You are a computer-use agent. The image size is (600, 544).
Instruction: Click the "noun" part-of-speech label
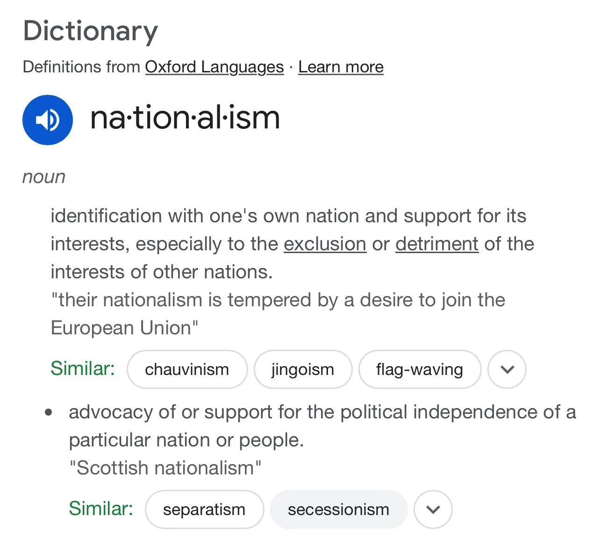pos(44,177)
